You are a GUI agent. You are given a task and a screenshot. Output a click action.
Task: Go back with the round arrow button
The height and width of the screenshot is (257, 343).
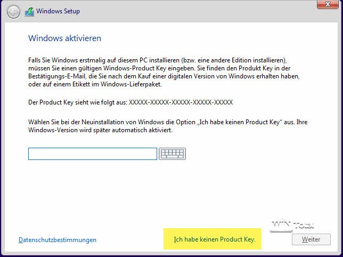pyautogui.click(x=13, y=12)
